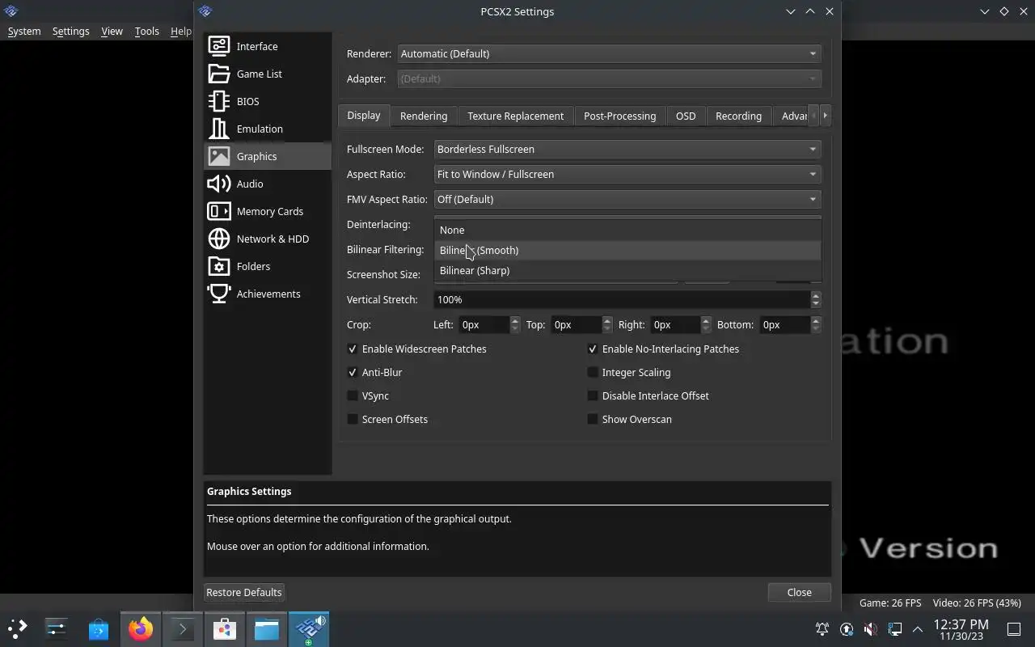Switch to the Texture Replacement tab
Image resolution: width=1035 pixels, height=647 pixels.
coord(515,116)
